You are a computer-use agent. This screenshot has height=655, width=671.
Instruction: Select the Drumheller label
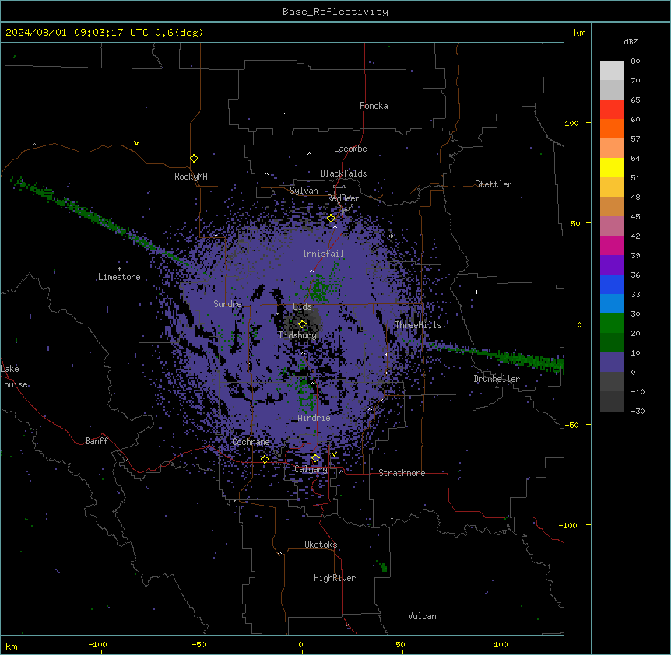point(497,379)
